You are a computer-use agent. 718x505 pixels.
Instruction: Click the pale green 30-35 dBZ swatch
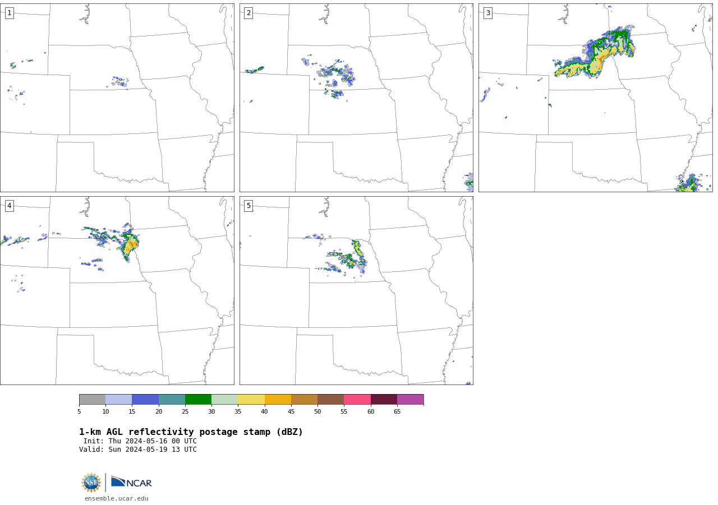pyautogui.click(x=225, y=399)
